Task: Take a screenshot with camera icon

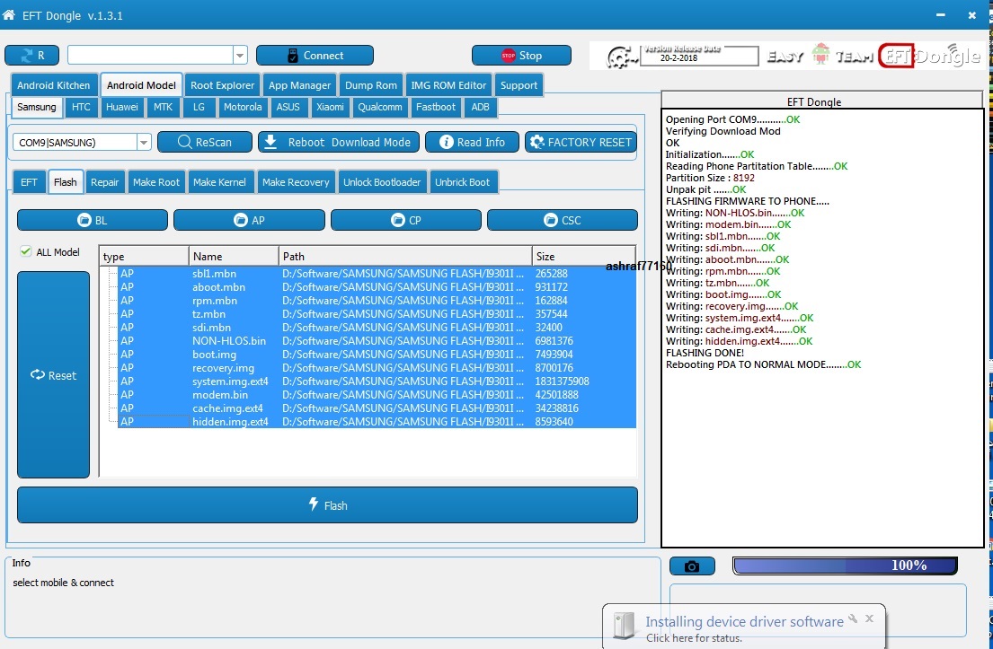Action: pyautogui.click(x=692, y=566)
